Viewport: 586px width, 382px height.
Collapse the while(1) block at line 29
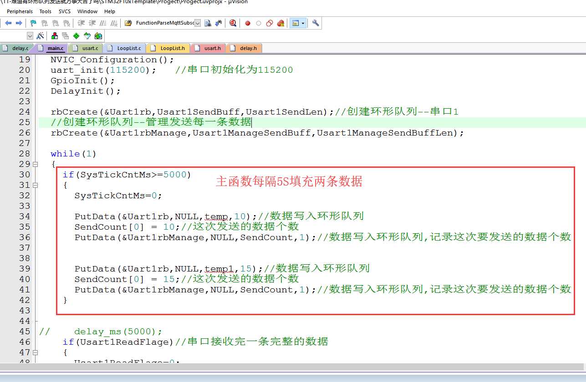pos(35,164)
